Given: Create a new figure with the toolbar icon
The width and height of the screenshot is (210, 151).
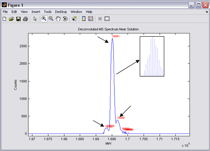Looking at the screenshot, I should (x=4, y=19).
